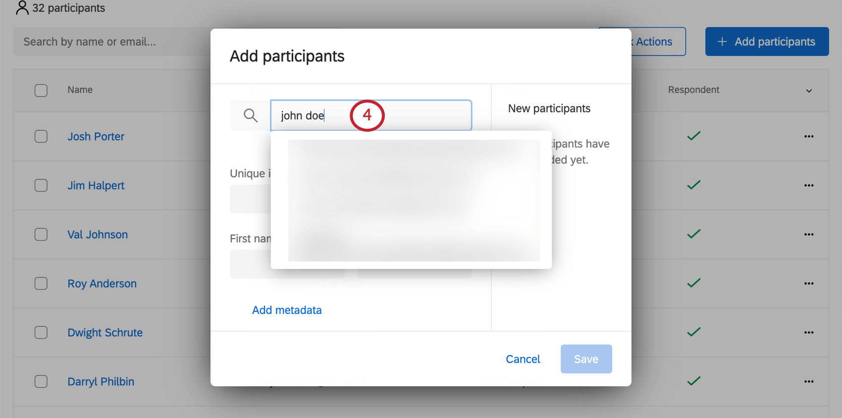Click the plus icon on Add participants button
Image resolution: width=842 pixels, height=418 pixels.
pos(722,42)
